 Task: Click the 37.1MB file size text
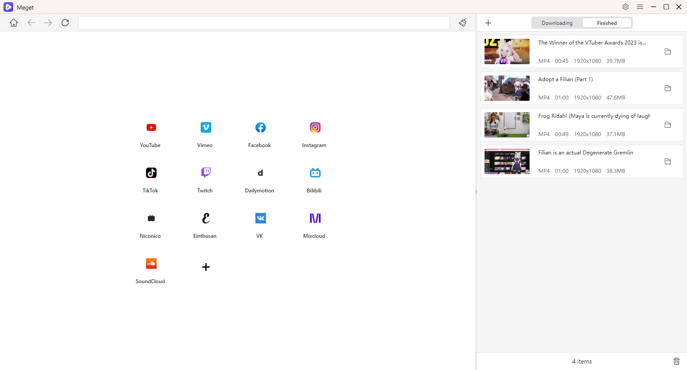pyautogui.click(x=616, y=134)
